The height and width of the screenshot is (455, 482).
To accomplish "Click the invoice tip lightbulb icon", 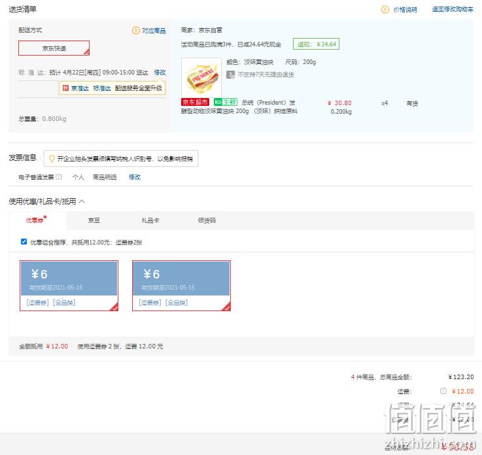I will pos(52,158).
